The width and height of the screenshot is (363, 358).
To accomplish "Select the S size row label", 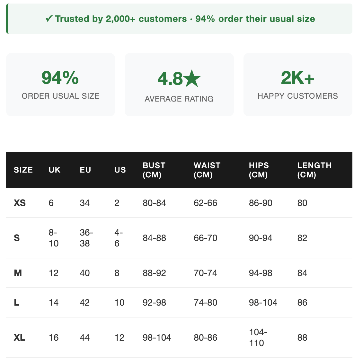I will pos(17,238).
